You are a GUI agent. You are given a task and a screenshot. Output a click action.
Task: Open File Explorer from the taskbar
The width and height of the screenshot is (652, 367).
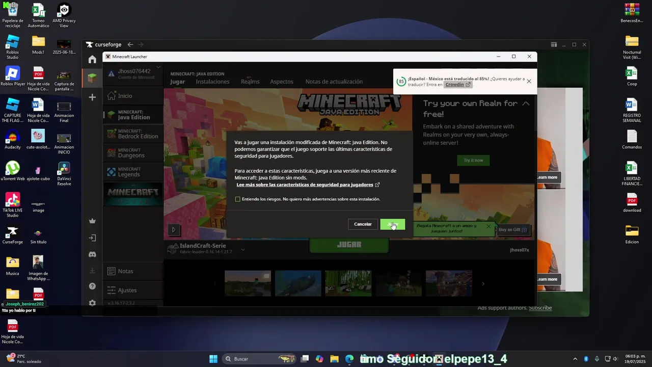point(335,359)
